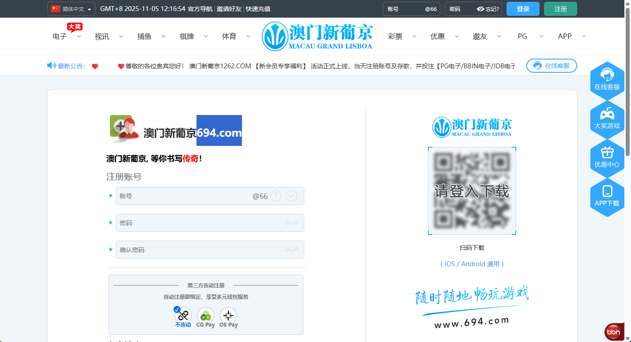Toggle password visibility in header 密码 field
Viewport: 631px width, 342px height.
480,9
